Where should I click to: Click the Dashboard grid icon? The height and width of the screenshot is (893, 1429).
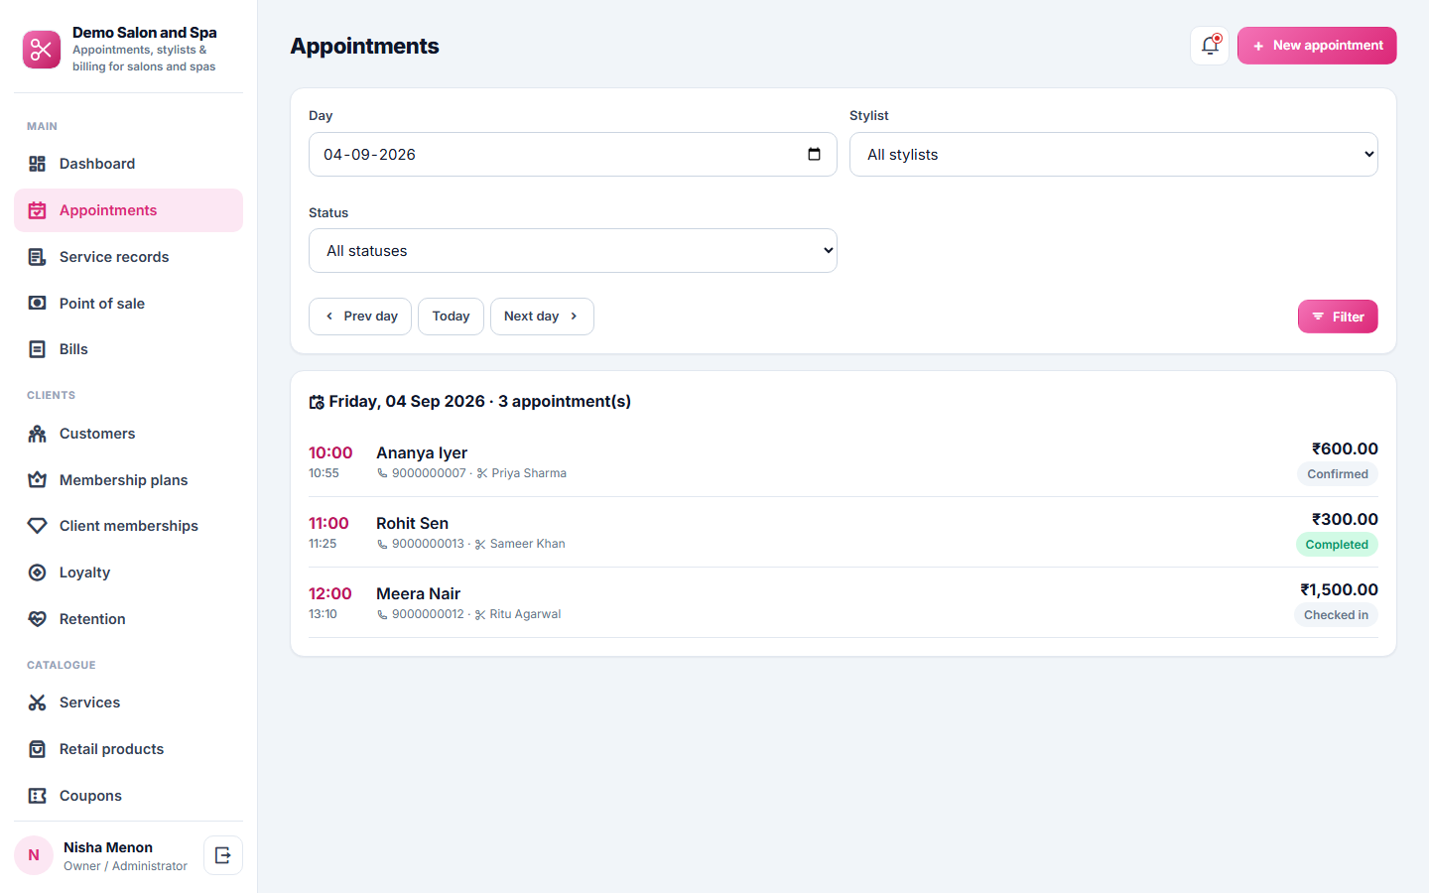click(38, 164)
